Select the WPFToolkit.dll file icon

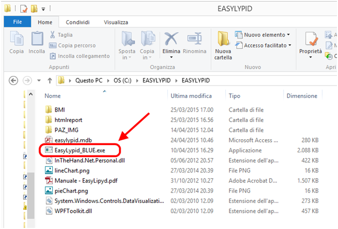[x=49, y=211]
